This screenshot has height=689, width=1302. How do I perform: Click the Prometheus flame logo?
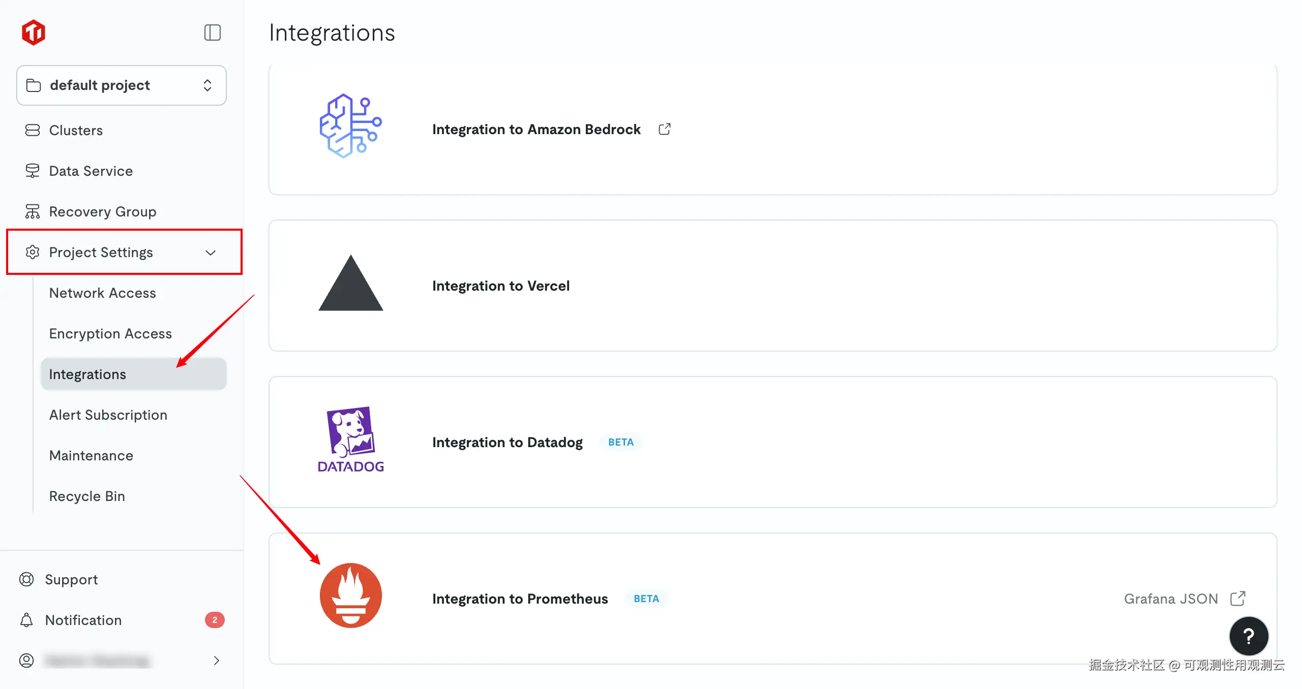click(x=350, y=596)
